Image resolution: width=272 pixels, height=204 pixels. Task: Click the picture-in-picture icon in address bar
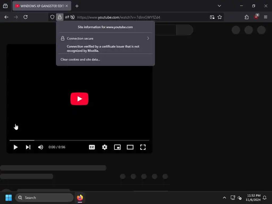pos(212,17)
